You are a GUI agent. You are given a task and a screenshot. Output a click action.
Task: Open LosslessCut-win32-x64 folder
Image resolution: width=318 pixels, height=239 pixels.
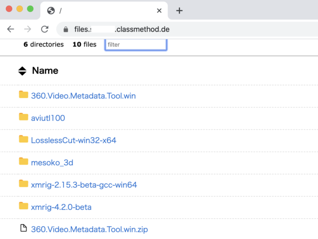click(74, 140)
